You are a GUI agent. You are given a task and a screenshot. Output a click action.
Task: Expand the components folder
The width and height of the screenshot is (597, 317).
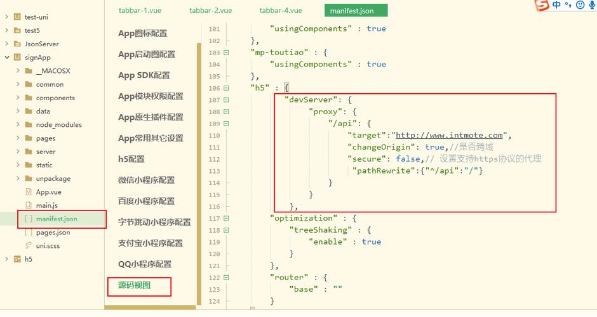[18, 98]
